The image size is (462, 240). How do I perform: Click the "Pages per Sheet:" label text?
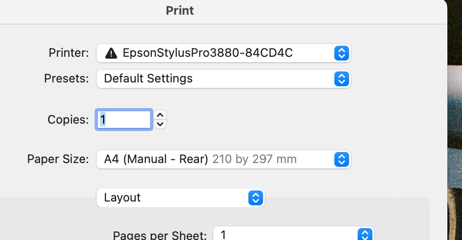coord(160,235)
